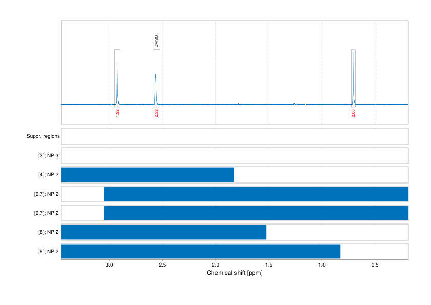Click the integral label 1.92
The image size is (431, 305).
coord(117,112)
